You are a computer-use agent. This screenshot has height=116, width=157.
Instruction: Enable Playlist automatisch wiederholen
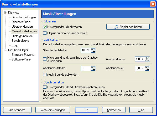[45, 33]
